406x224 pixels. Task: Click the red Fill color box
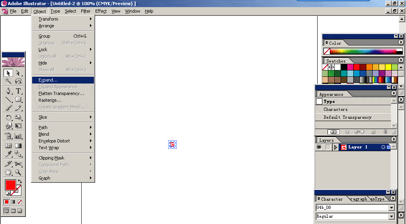point(11,185)
